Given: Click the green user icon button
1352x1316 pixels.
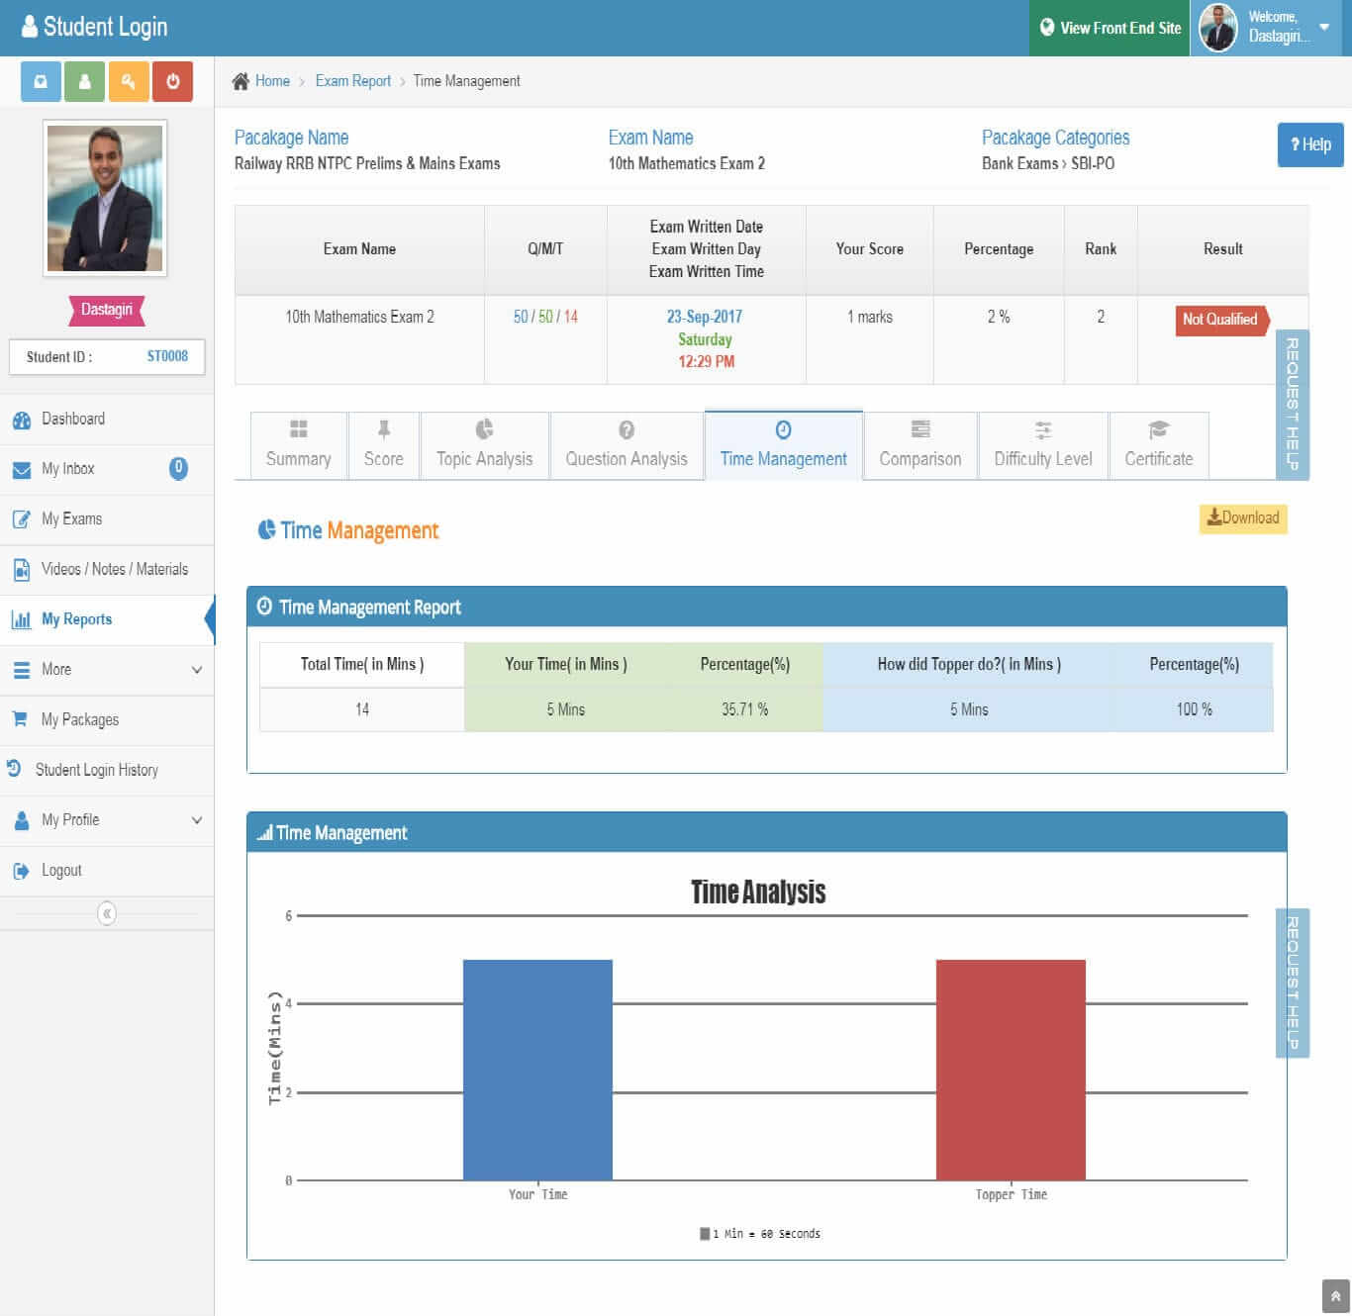Looking at the screenshot, I should coord(85,82).
